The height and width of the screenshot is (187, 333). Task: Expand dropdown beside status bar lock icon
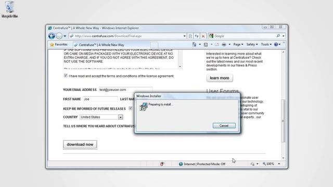258,164
